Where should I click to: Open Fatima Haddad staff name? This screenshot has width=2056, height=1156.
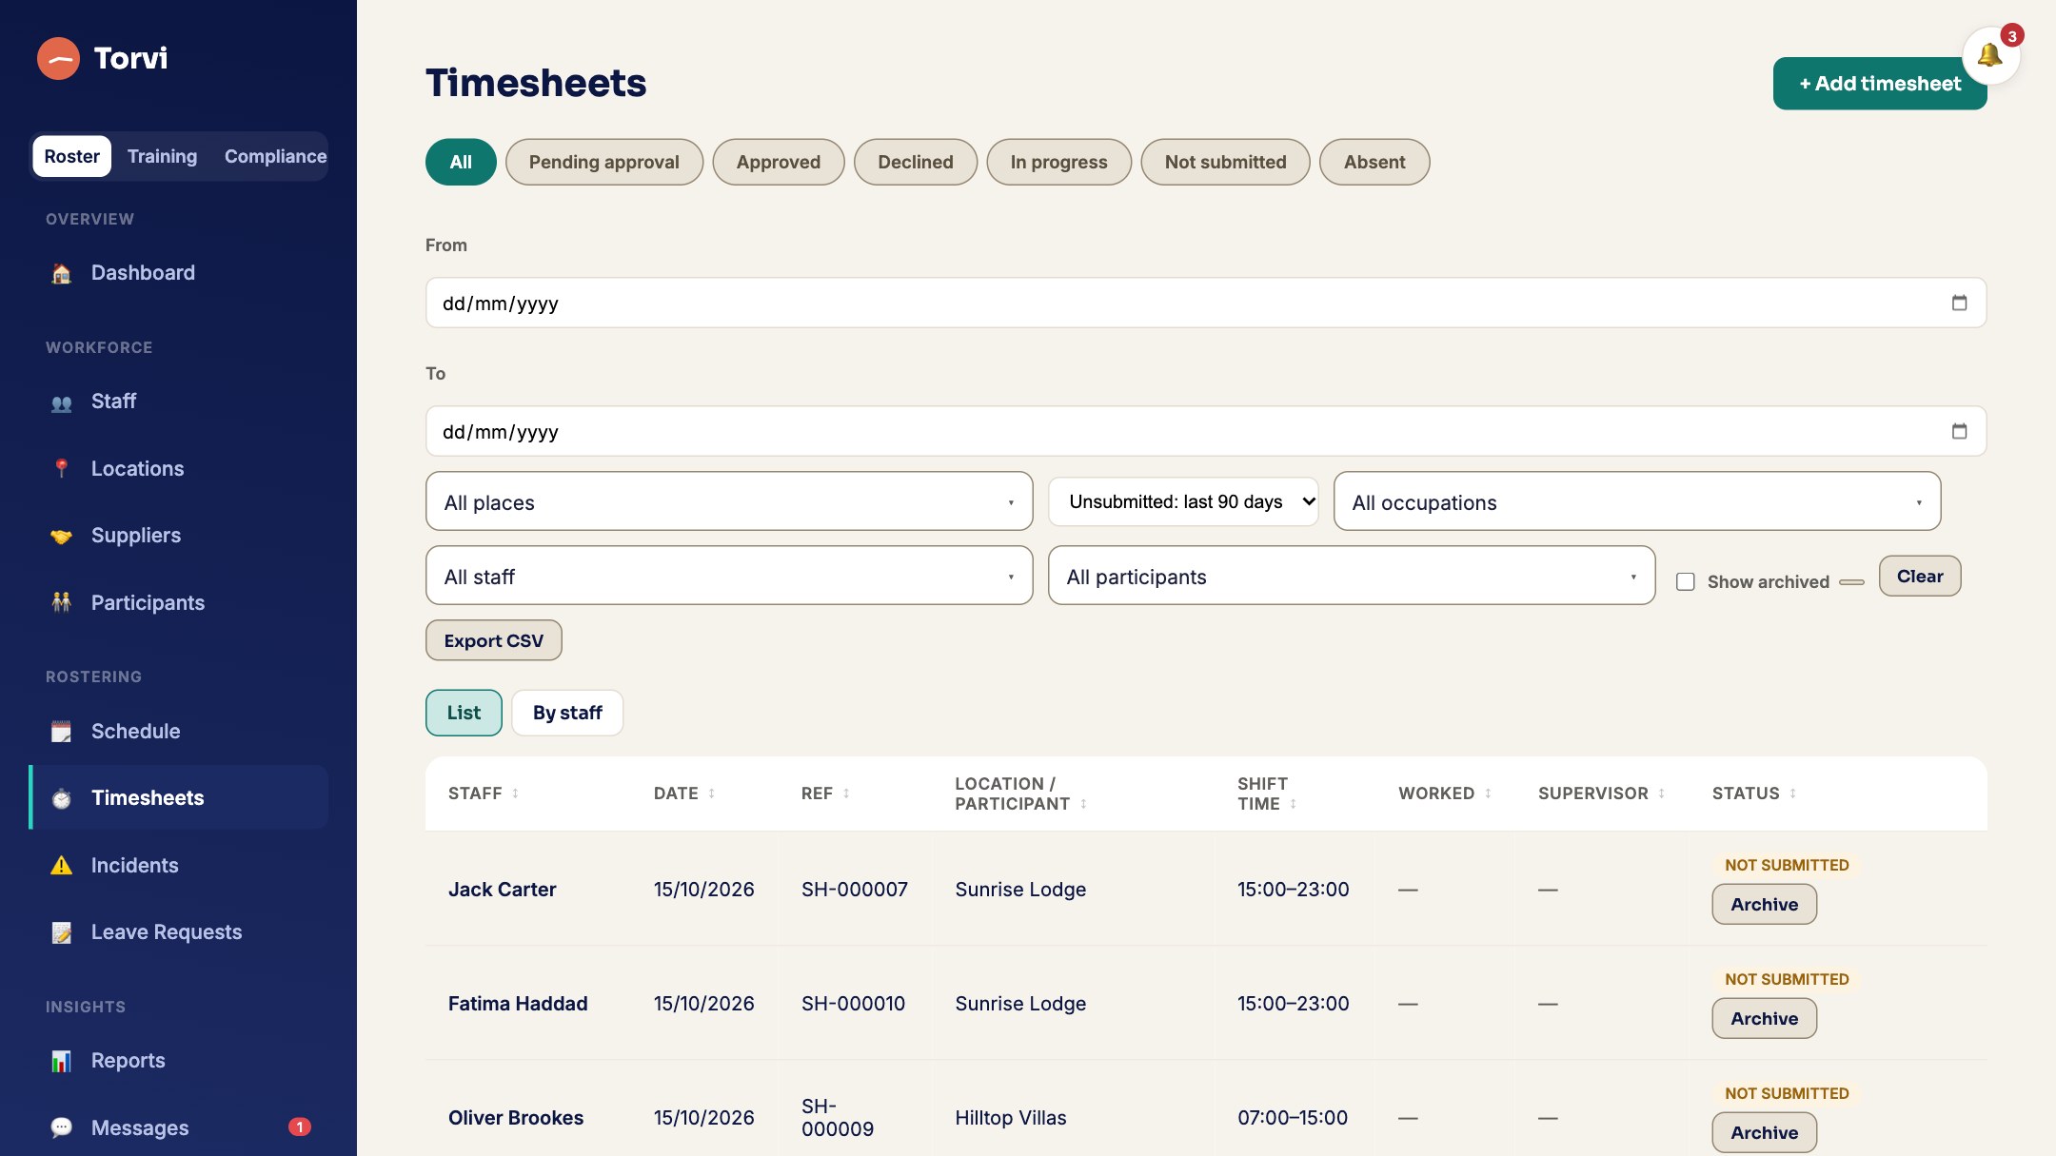518,1004
